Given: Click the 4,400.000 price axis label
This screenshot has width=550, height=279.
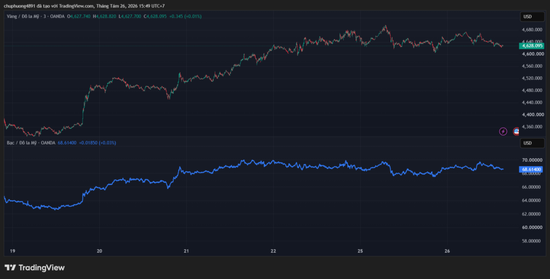Looking at the screenshot, I should pos(532,115).
